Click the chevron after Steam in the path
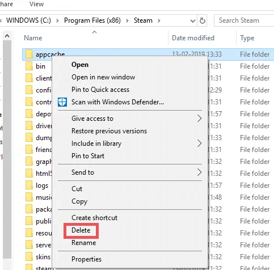 159,20
